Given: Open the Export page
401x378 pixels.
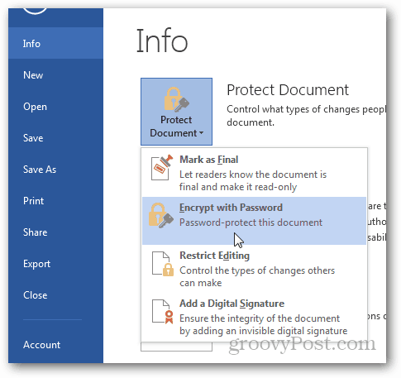Looking at the screenshot, I should coord(36,264).
